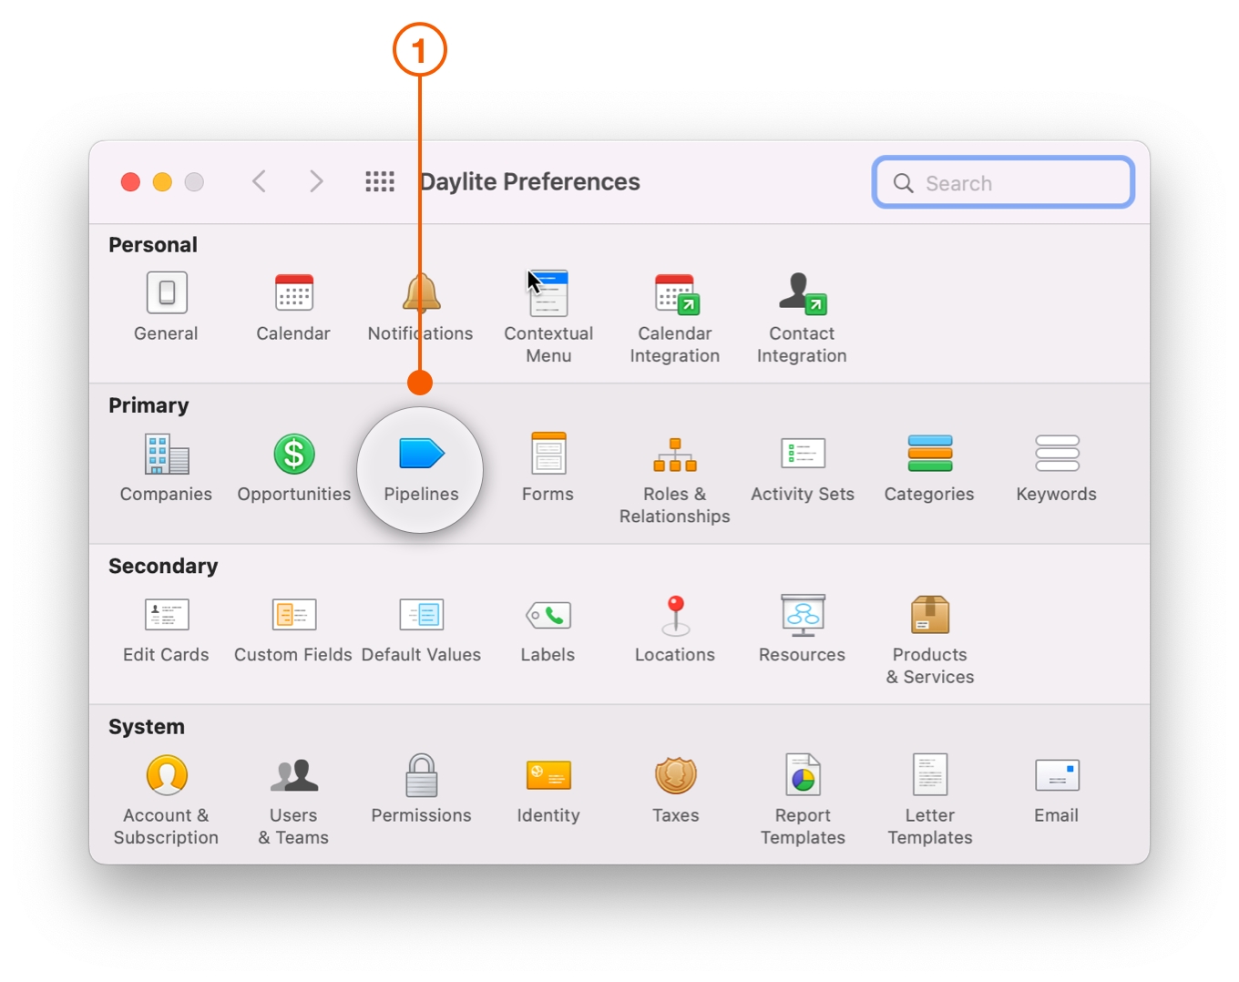Select the Companies preferences icon
Screen dimensions: 1239x982
pos(166,466)
